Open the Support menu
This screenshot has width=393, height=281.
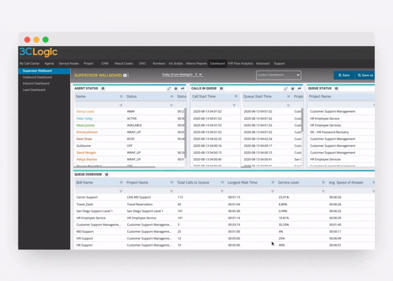(x=279, y=64)
